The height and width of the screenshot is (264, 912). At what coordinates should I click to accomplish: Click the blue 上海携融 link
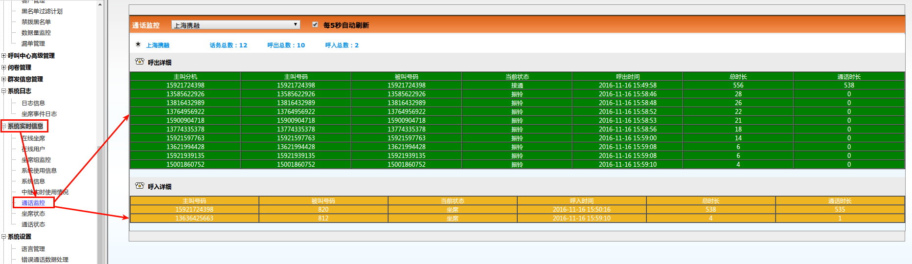pyautogui.click(x=158, y=45)
